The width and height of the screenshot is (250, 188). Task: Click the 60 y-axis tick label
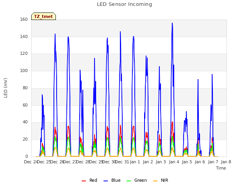(25, 105)
